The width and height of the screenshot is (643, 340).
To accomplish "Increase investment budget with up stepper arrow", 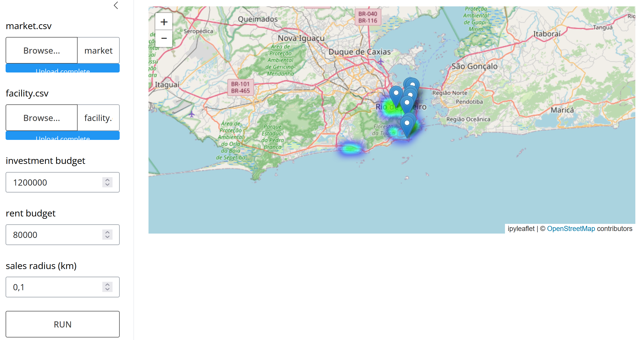I will 107,180.
